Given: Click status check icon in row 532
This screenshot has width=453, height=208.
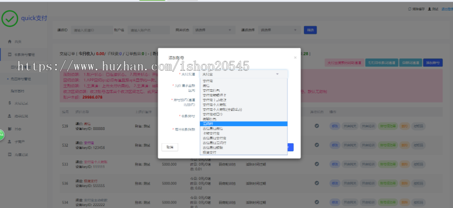Looking at the screenshot, I should point(317,145).
